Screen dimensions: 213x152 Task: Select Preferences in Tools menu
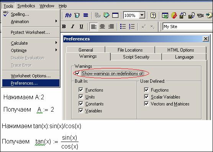31,83
